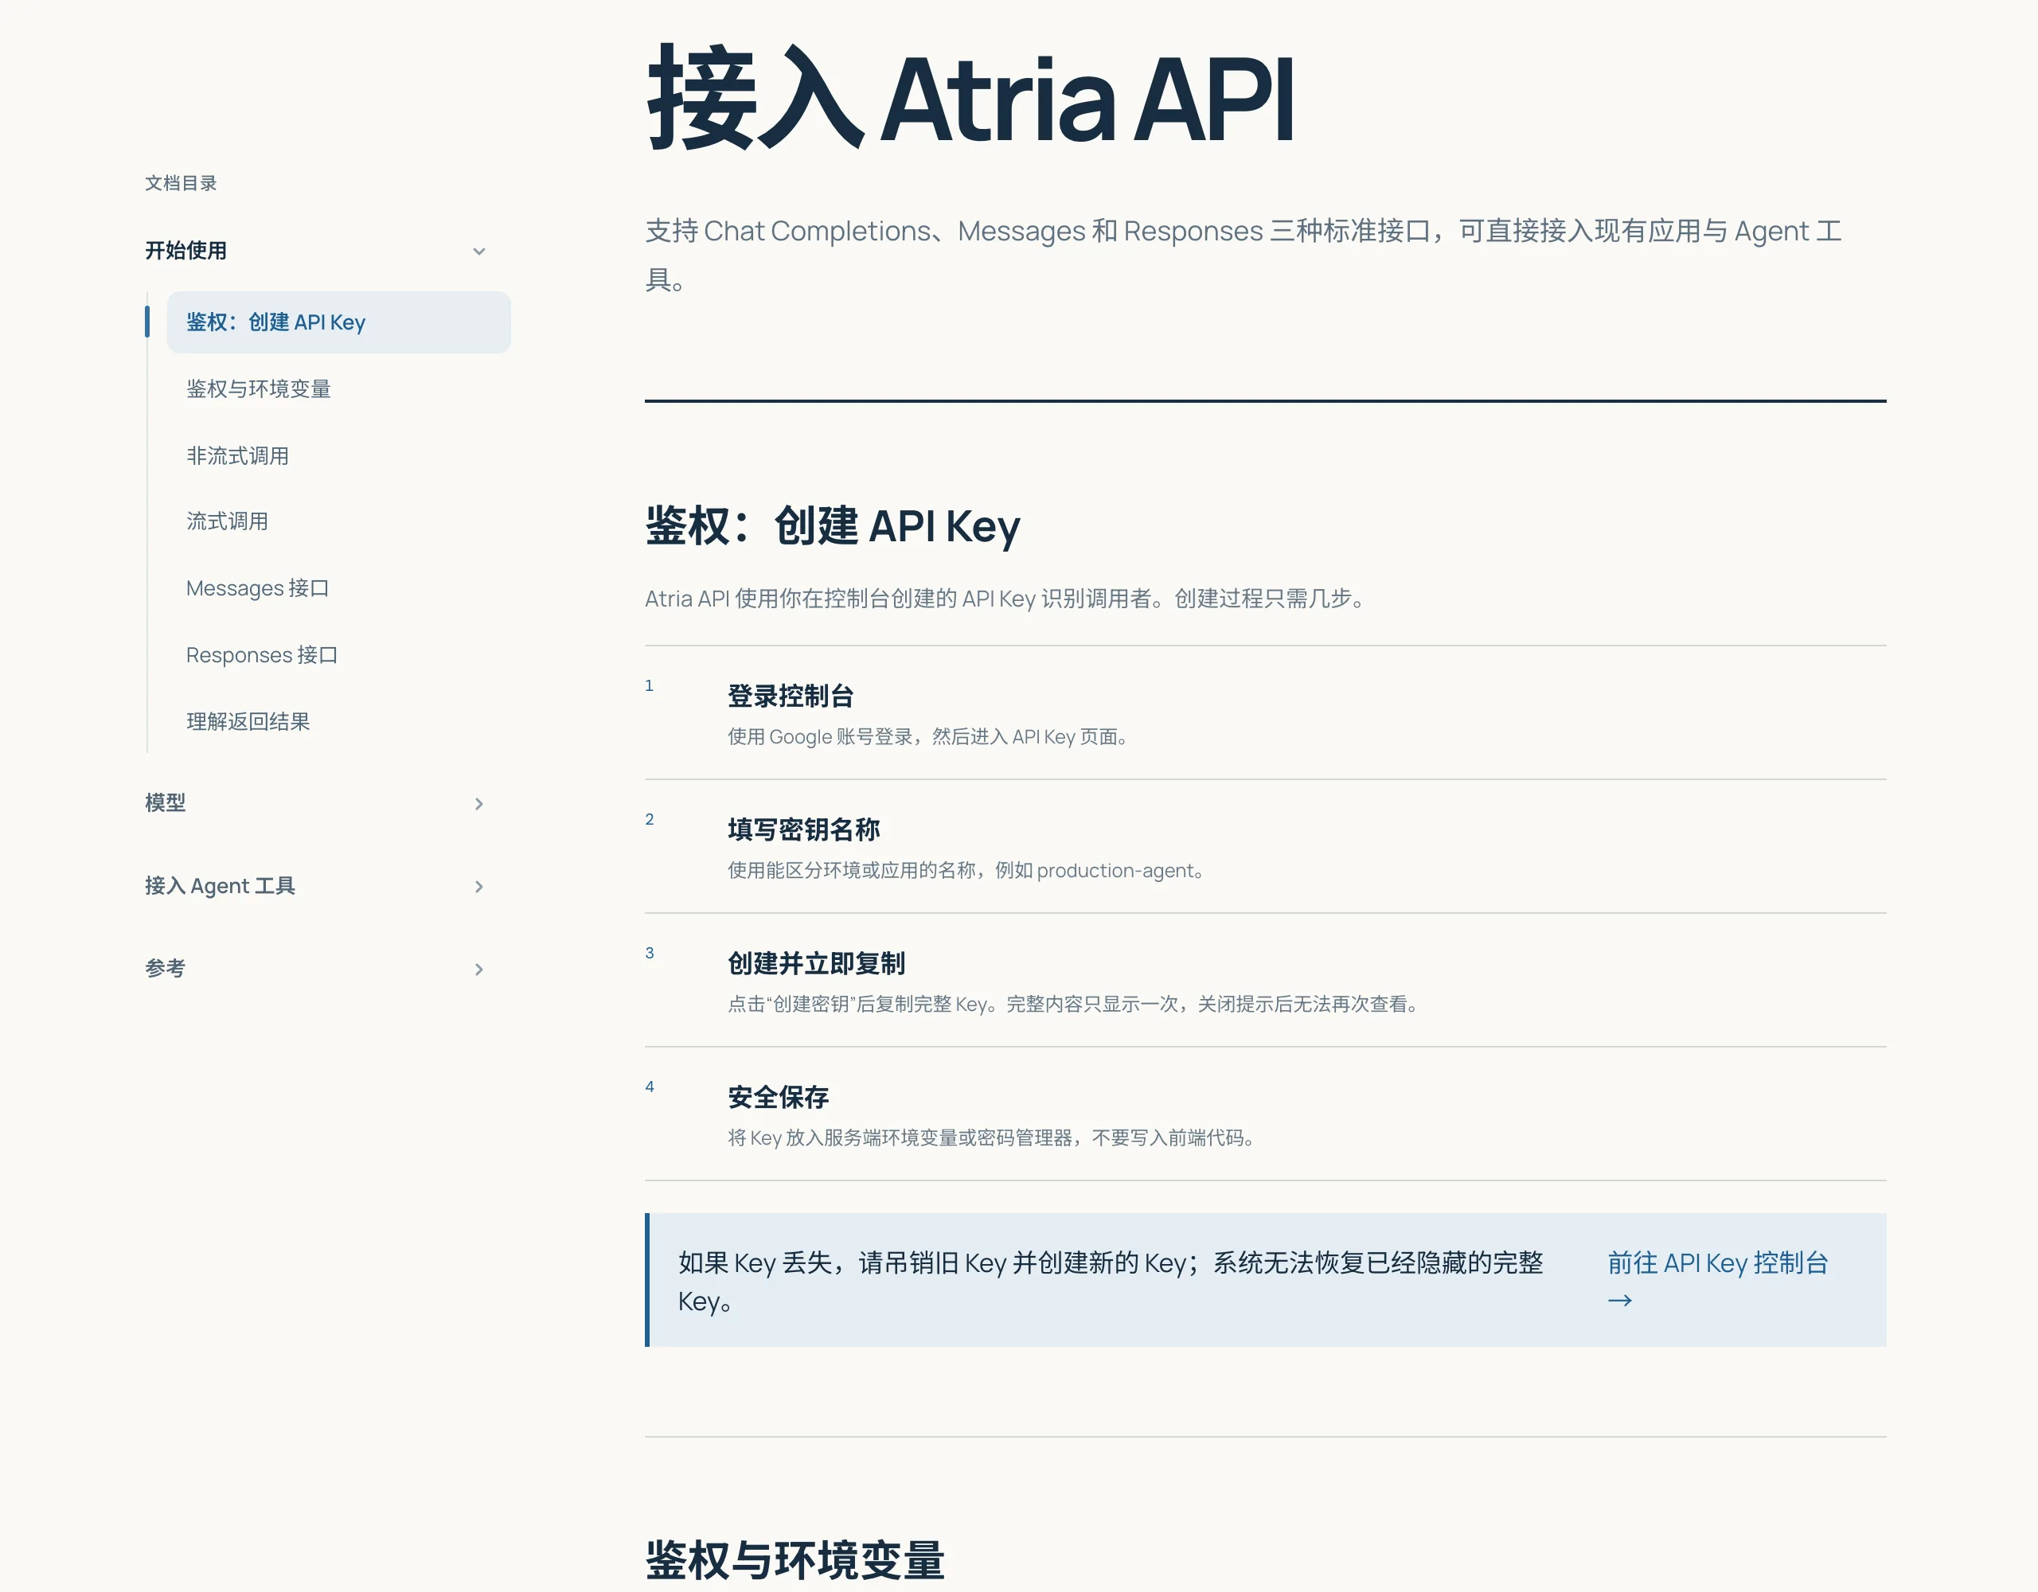Expand the 模型 section chevron
2038x1592 pixels.
[478, 803]
